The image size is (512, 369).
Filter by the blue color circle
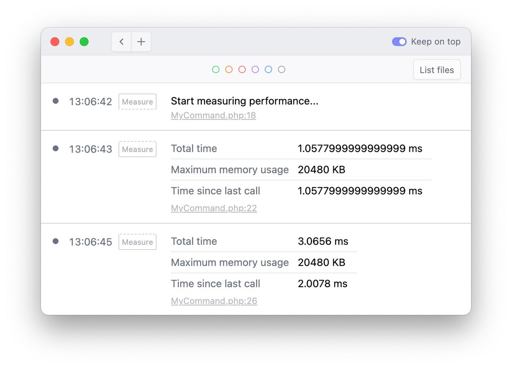[268, 69]
